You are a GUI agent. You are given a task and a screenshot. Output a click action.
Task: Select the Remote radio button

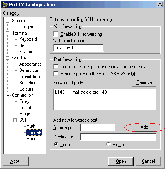coord(108,144)
